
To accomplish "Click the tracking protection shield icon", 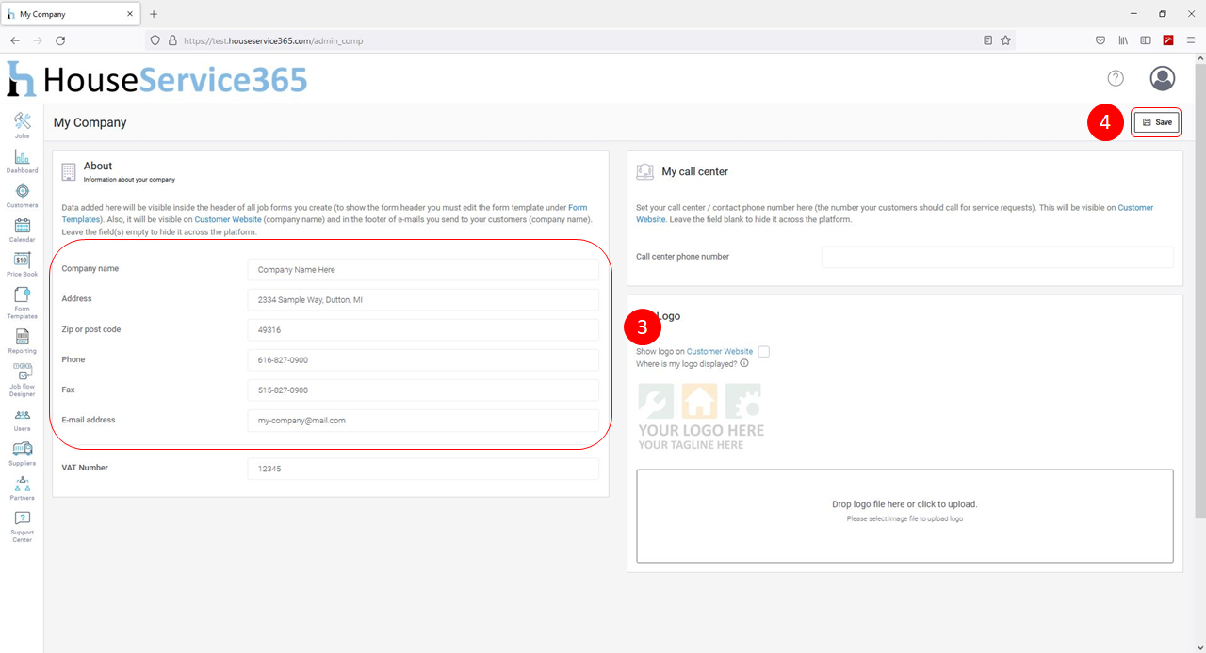I will pyautogui.click(x=155, y=40).
